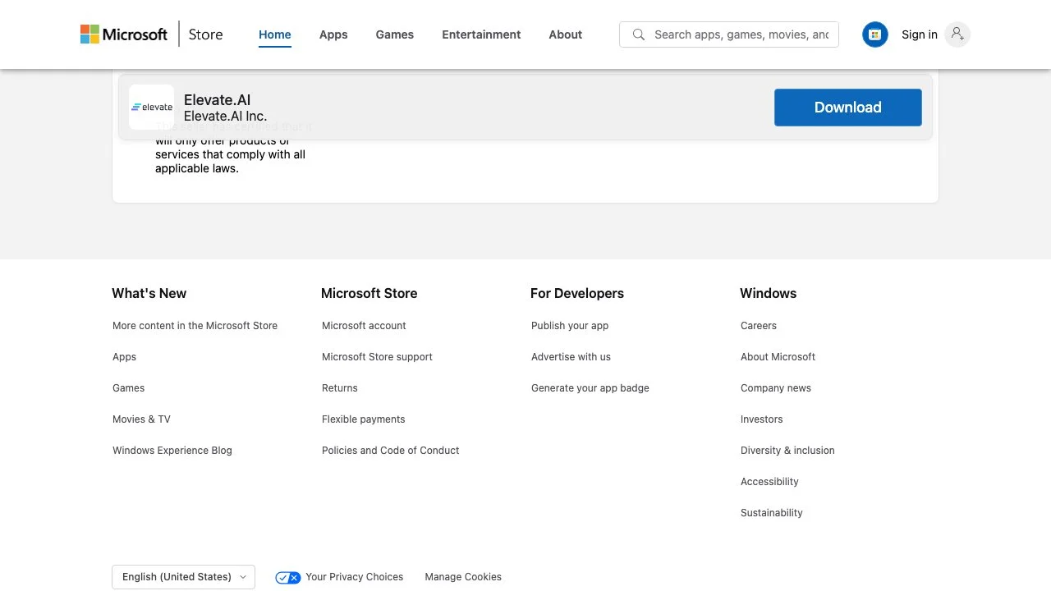The image size is (1051, 591).
Task: Click the Store link in header
Action: (x=205, y=34)
